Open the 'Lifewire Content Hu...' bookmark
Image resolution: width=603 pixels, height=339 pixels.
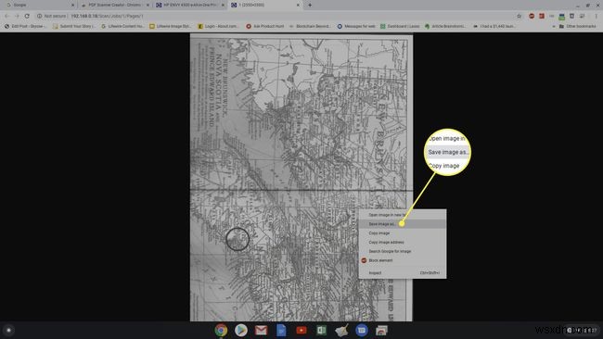coord(123,26)
